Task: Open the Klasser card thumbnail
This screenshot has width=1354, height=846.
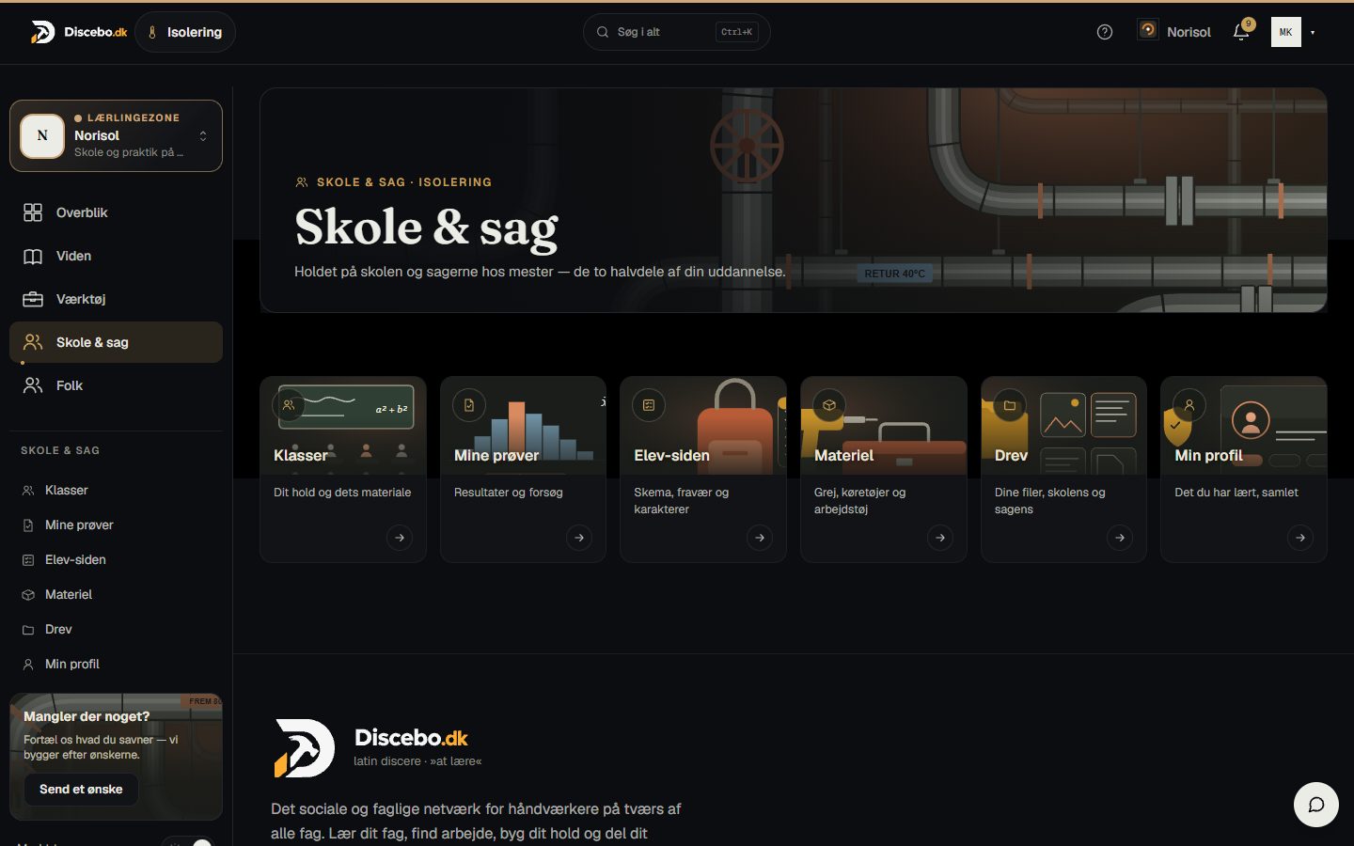Action: (x=343, y=426)
